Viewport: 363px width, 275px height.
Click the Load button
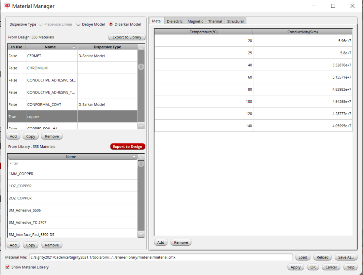tap(302, 257)
